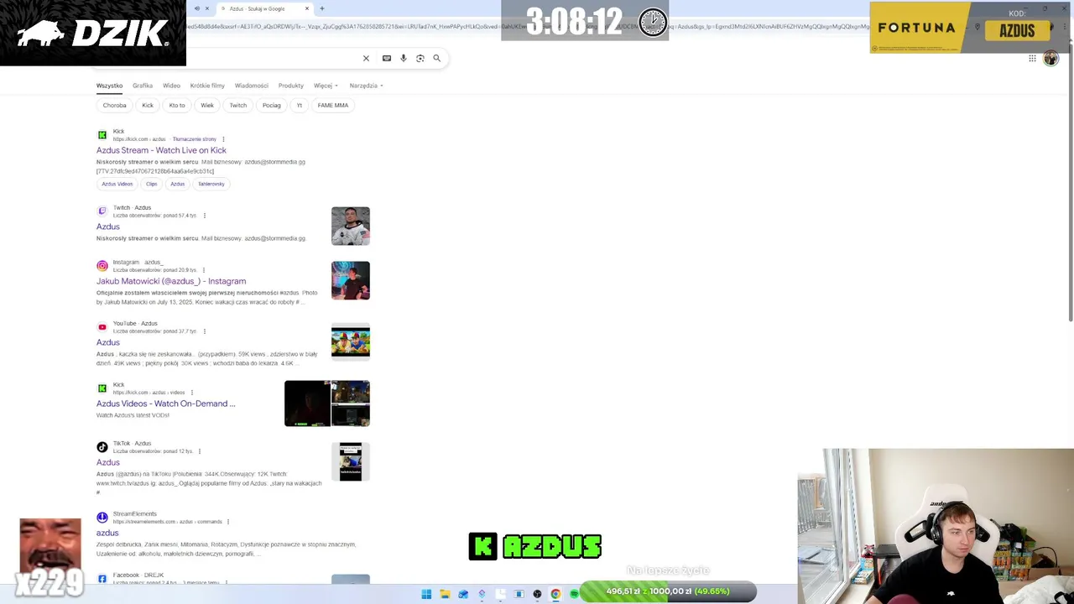Clear the Google search box
Viewport: 1074px width, 604px height.
(366, 58)
